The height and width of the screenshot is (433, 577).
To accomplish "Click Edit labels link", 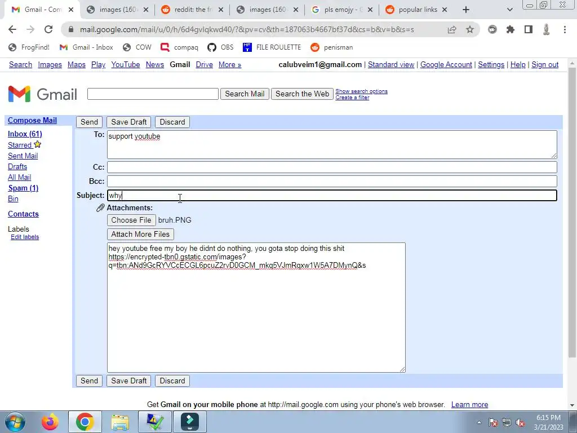I will click(25, 237).
